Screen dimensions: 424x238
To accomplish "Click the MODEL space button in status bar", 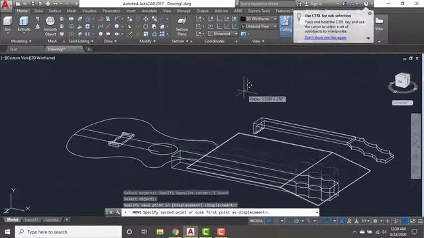I will tap(256, 221).
